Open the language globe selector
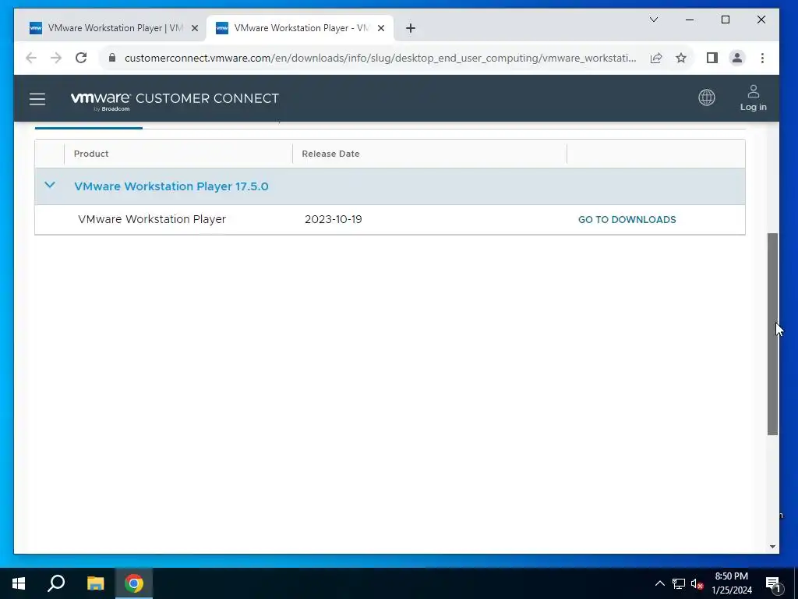The width and height of the screenshot is (798, 599). (x=706, y=97)
